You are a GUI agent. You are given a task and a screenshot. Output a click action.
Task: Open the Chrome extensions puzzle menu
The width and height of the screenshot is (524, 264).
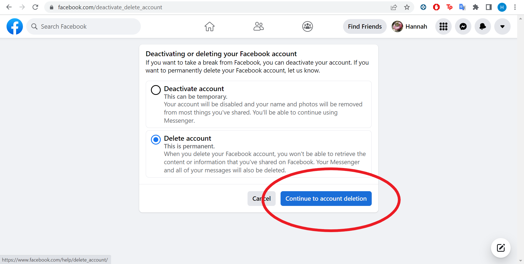click(476, 7)
